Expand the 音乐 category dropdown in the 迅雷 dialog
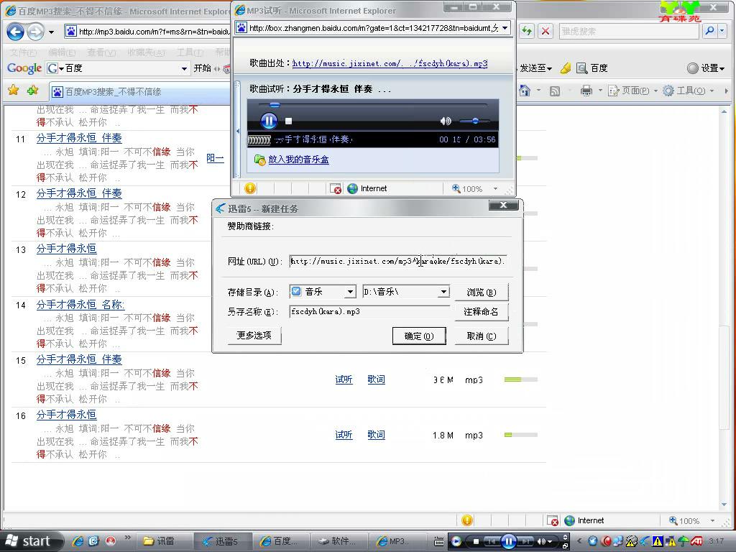Image resolution: width=736 pixels, height=552 pixels. tap(350, 292)
